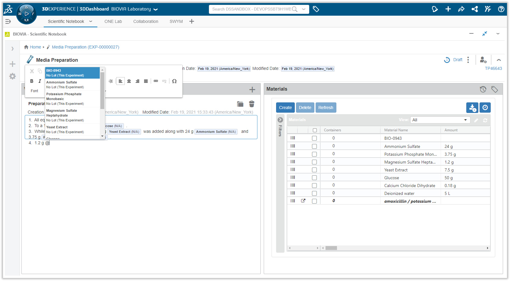The height and width of the screenshot is (281, 510).
Task: Click the Materials table horizontal scrollbar
Action: tap(331, 248)
